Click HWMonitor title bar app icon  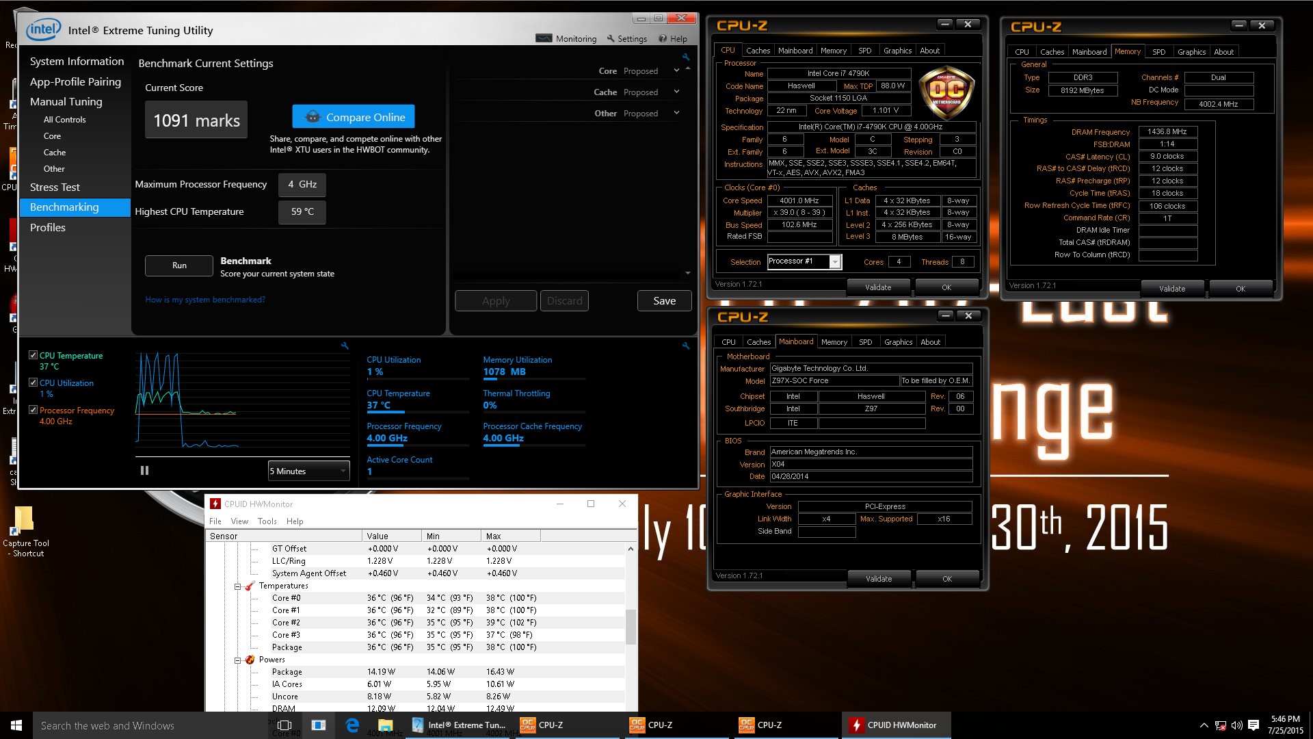coord(215,504)
